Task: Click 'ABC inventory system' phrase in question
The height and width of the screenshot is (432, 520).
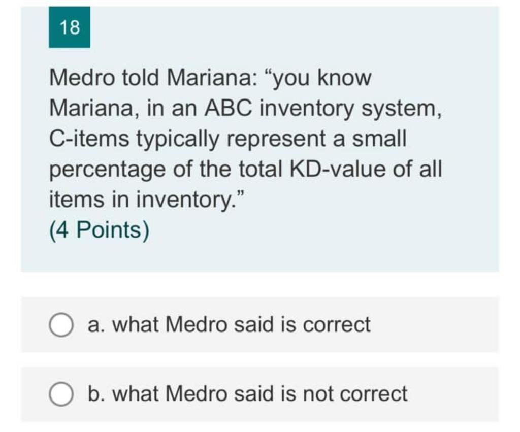Action: point(322,109)
